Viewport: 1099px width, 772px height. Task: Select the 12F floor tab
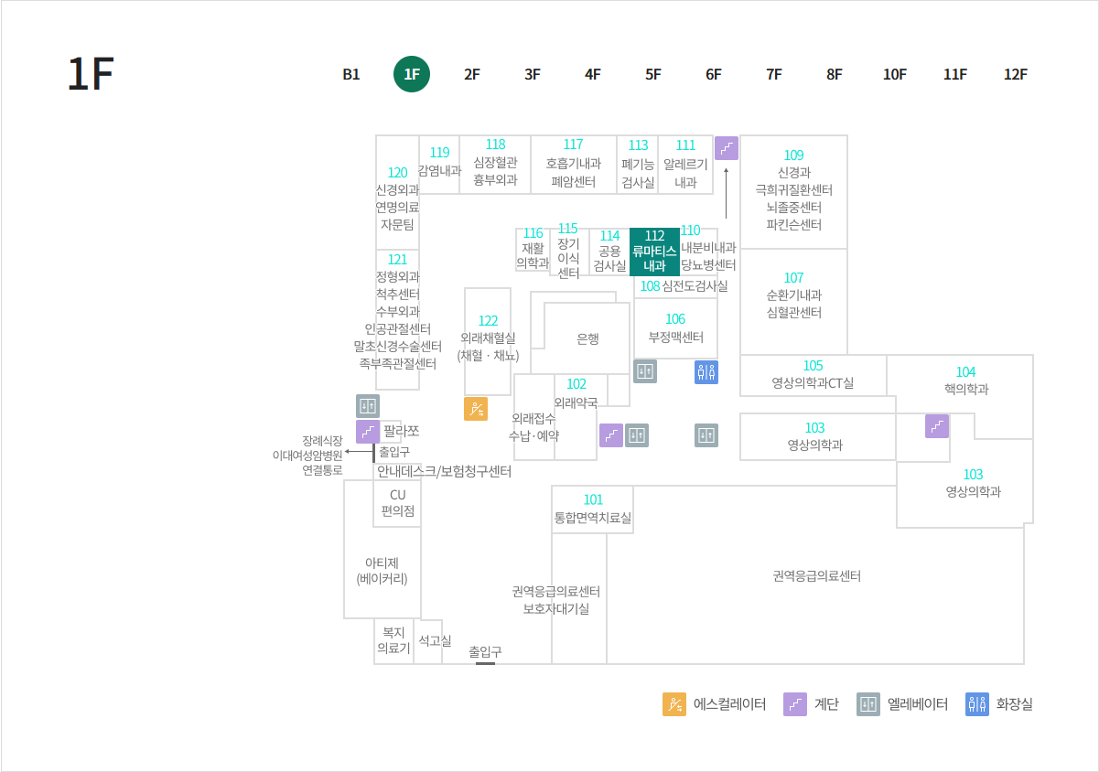click(x=1016, y=75)
